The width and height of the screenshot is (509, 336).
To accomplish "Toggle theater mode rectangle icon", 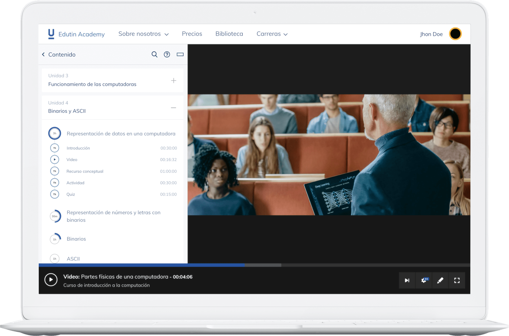I will tap(180, 54).
